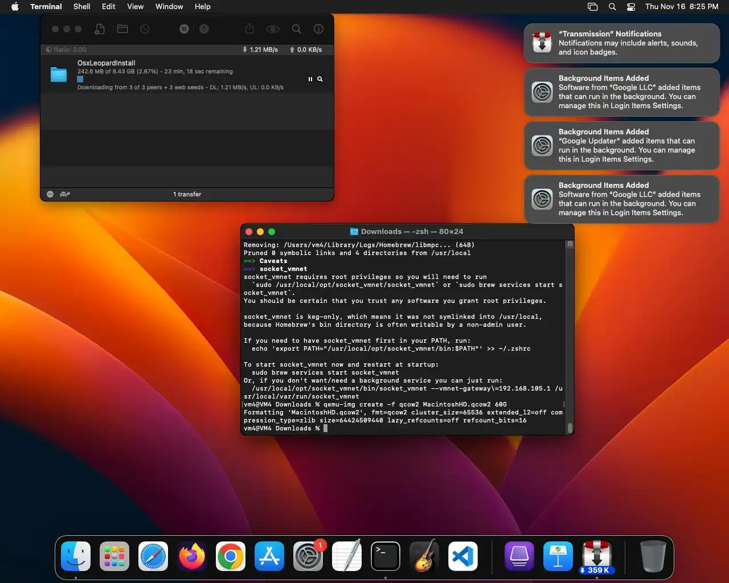The width and height of the screenshot is (729, 583).
Task: Toggle turtle speed limit mode in Transmission
Action: (x=65, y=194)
